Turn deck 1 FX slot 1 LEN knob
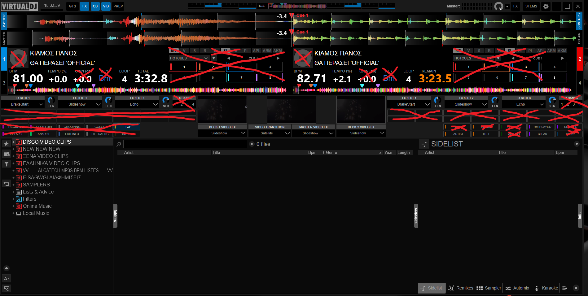 (51, 100)
